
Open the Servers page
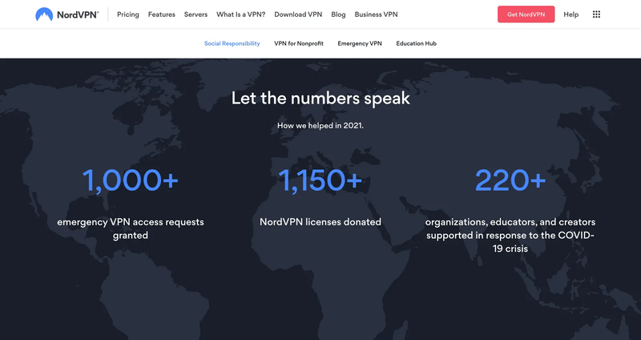point(196,14)
